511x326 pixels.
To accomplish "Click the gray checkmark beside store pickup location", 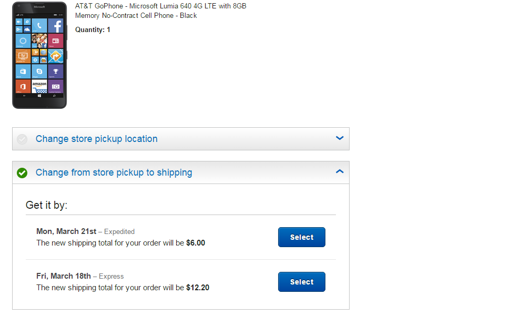I will (x=22, y=139).
